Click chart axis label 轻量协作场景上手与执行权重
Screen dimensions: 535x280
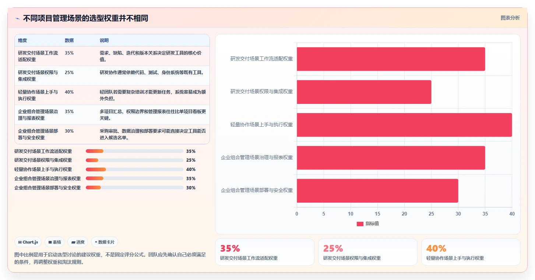click(x=261, y=125)
